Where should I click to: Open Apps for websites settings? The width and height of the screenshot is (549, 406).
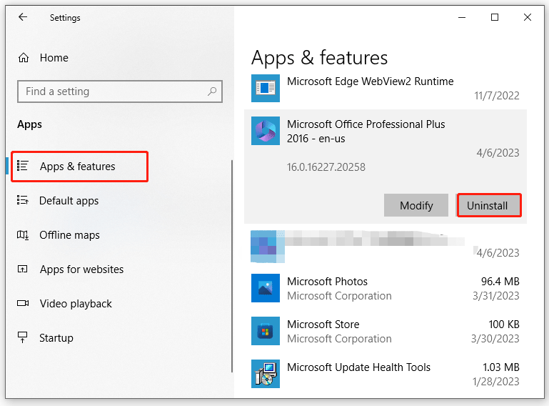81,269
